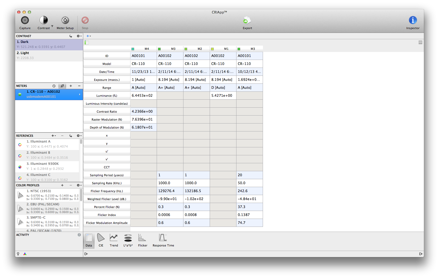
Task: Select '1. CR-110 - A00102' meter row
Action: (49, 94)
